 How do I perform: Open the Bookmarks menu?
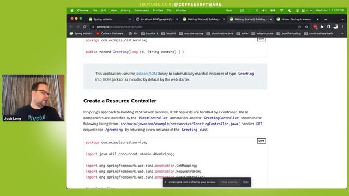tap(142, 10)
